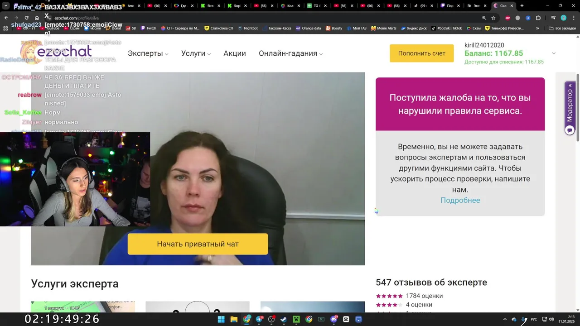Expand the Услуги dropdown menu
This screenshot has width=580, height=326.
[x=196, y=53]
